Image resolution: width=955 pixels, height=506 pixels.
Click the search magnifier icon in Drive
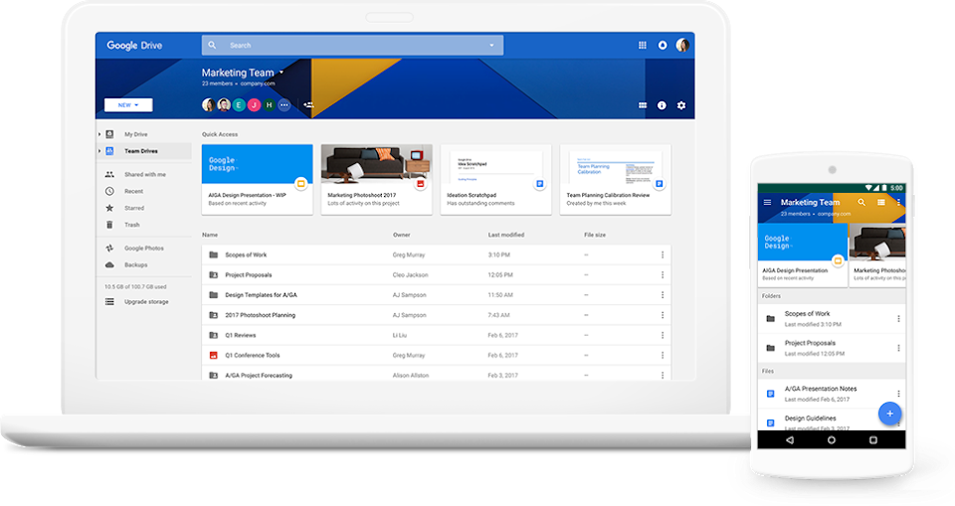click(x=212, y=45)
